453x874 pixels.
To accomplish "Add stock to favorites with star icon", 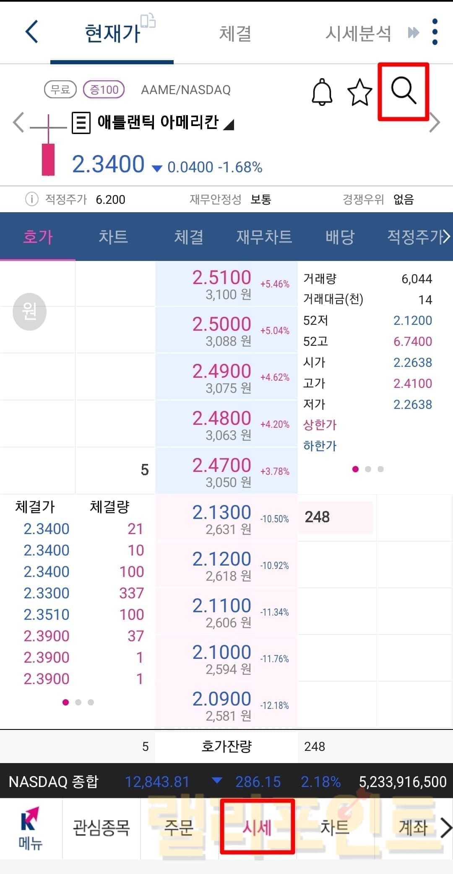I will tap(360, 92).
